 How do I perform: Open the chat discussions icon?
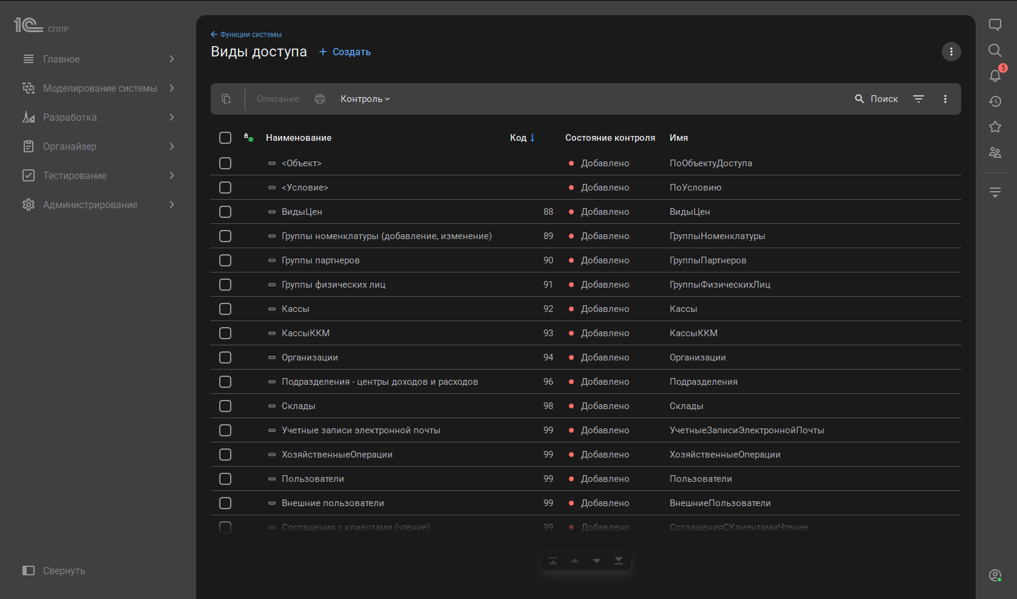point(995,25)
